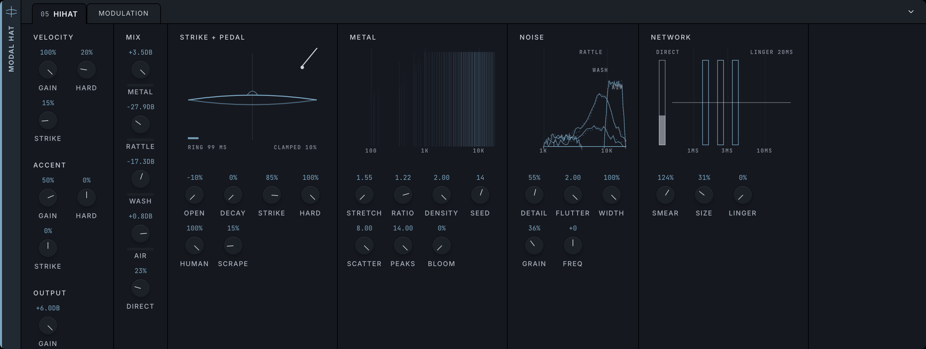
Task: Click the SCRAPE knob
Action: [x=233, y=246]
